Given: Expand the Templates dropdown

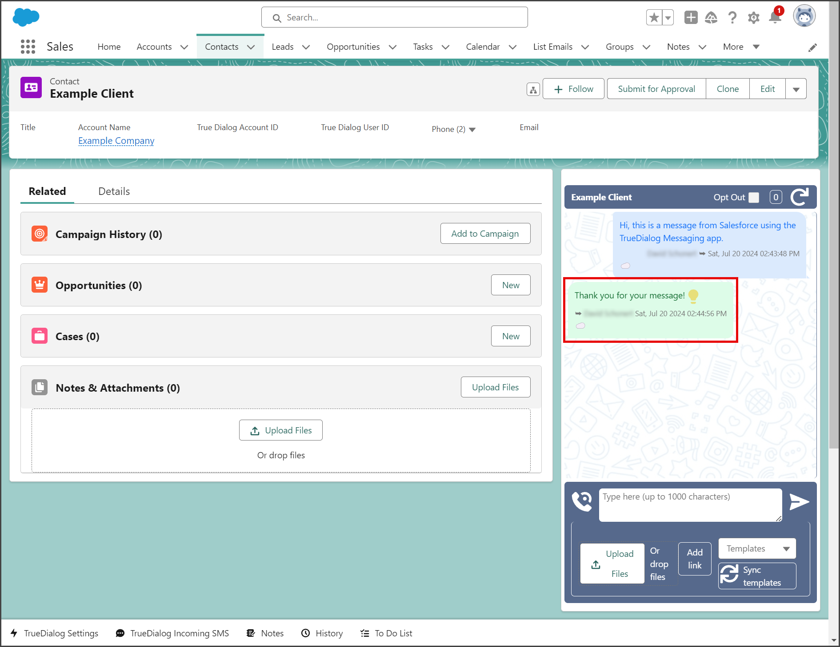Looking at the screenshot, I should coord(757,548).
